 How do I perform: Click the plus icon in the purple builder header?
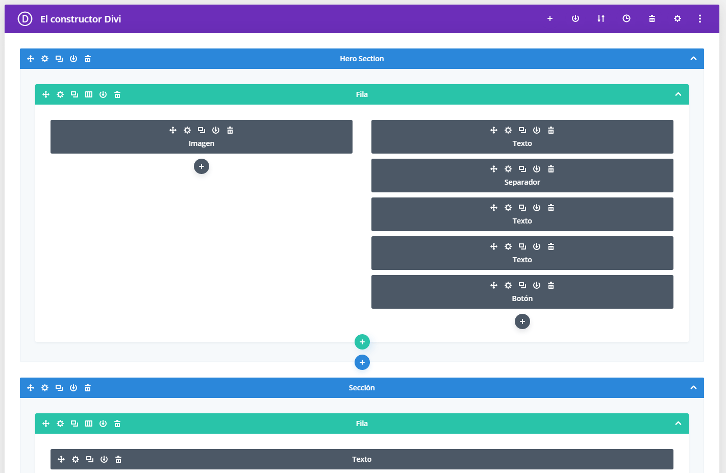point(550,18)
